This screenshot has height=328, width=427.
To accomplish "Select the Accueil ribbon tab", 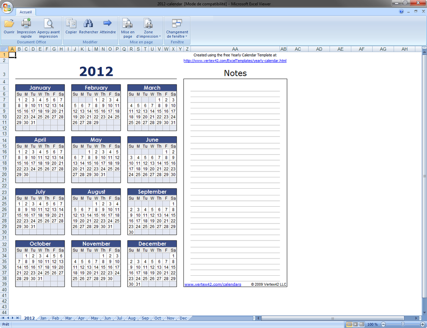I will 26,12.
